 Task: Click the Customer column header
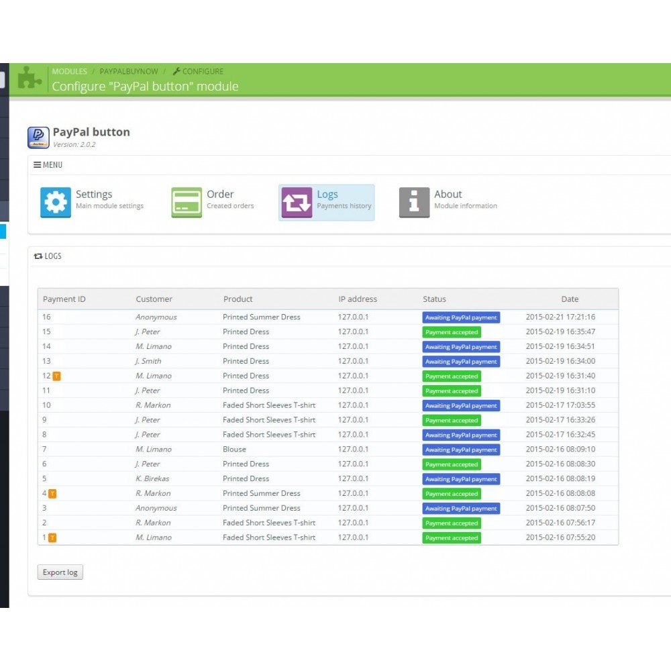(x=154, y=299)
